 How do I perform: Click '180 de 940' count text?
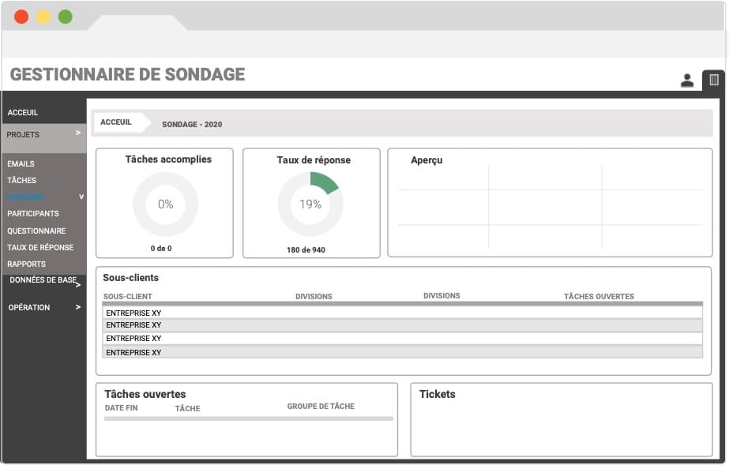click(x=306, y=250)
